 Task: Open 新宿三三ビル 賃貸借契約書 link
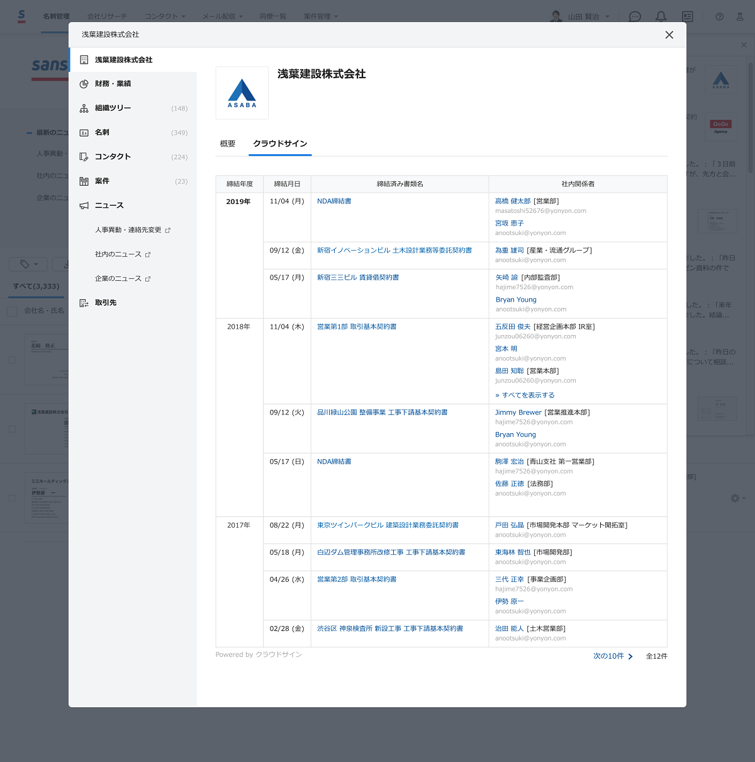click(358, 278)
